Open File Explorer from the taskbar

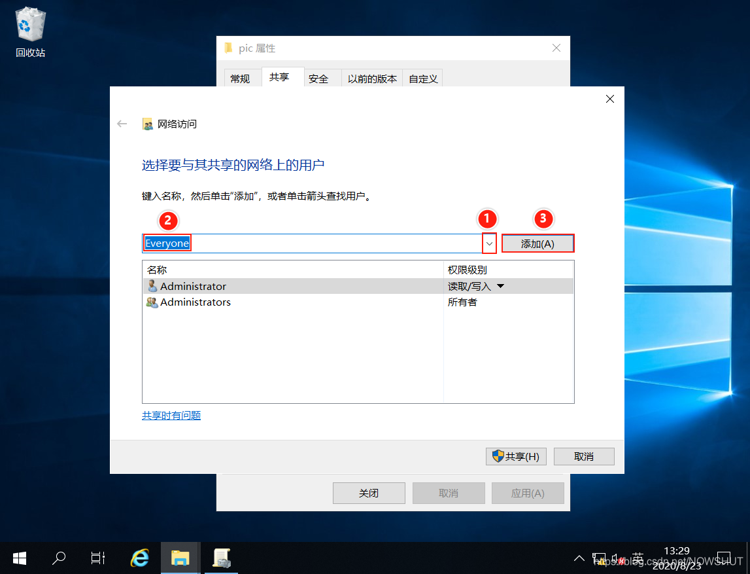(180, 558)
